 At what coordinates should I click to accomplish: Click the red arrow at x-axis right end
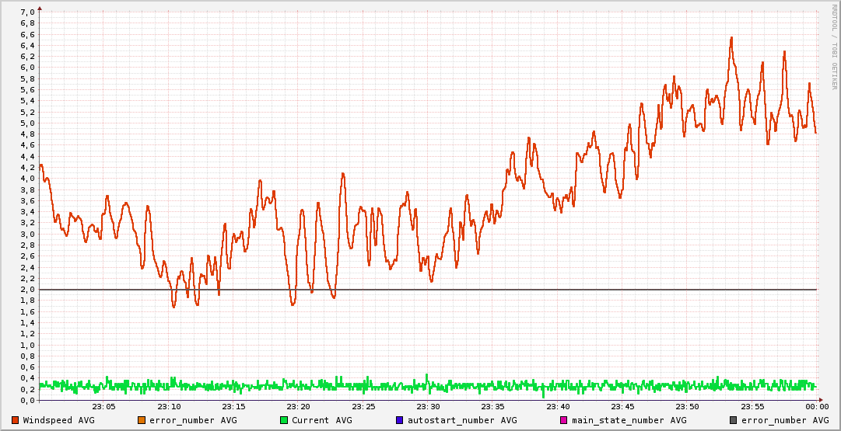coord(821,400)
